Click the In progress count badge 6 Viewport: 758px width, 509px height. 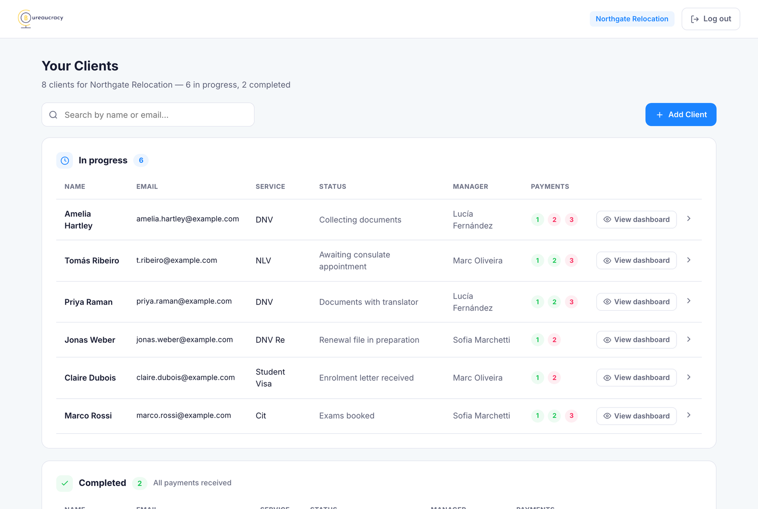coord(141,161)
